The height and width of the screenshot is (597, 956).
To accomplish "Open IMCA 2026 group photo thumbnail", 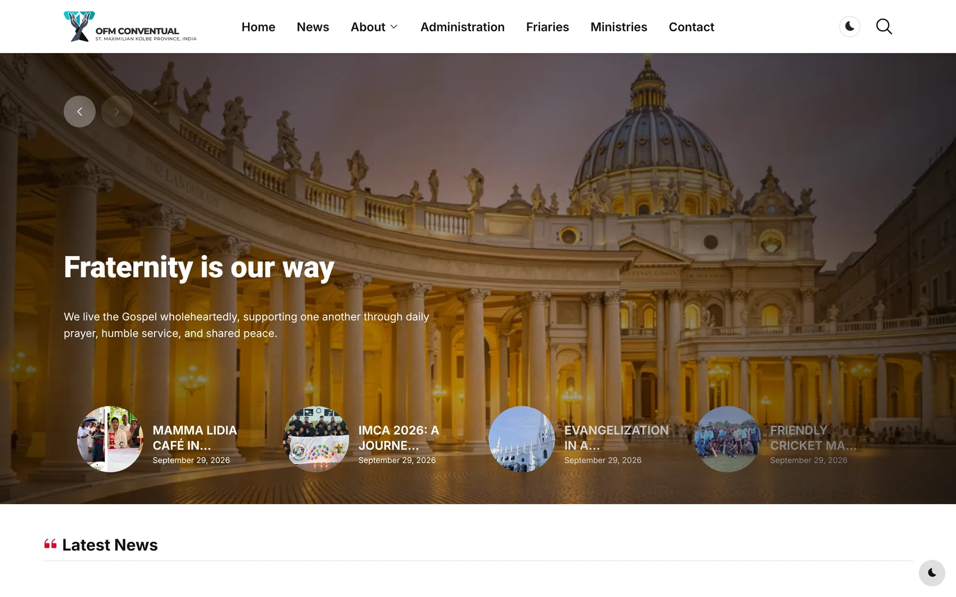I will (x=316, y=439).
